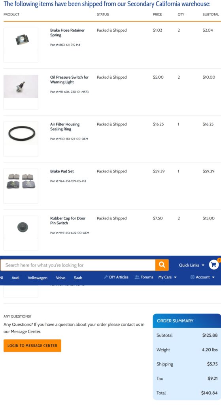The width and height of the screenshot is (221, 405).
Task: View the Rubber Cap for Door Pin thumbnail
Action: 21,233
